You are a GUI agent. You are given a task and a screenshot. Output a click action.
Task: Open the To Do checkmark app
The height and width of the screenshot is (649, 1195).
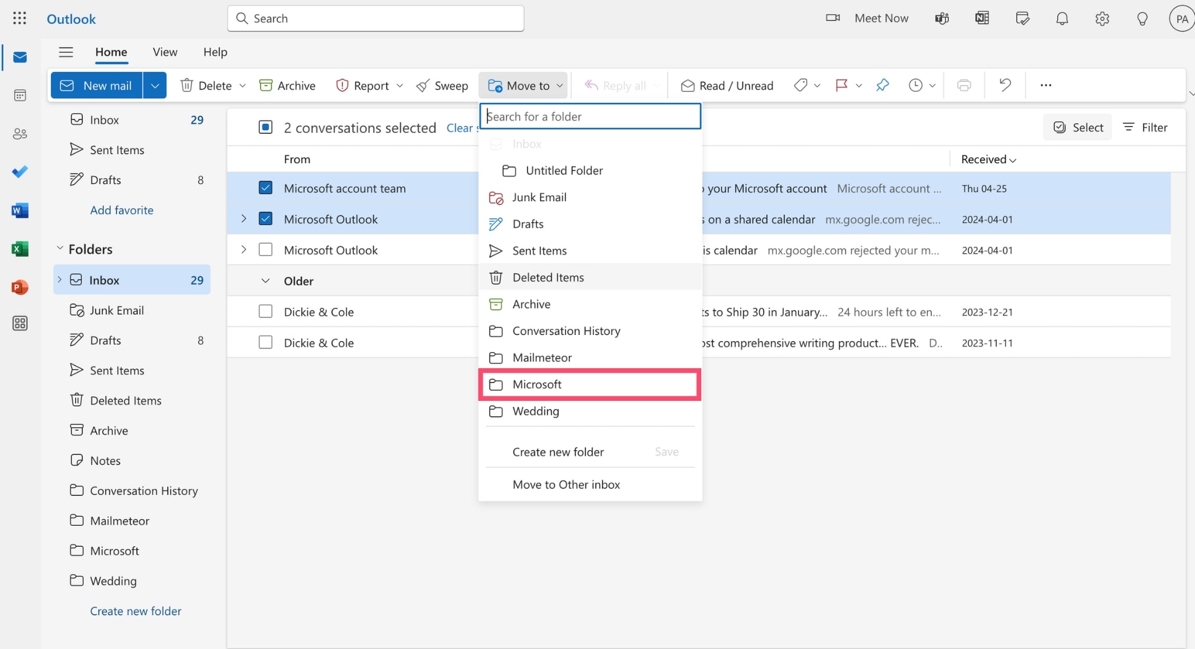[20, 172]
